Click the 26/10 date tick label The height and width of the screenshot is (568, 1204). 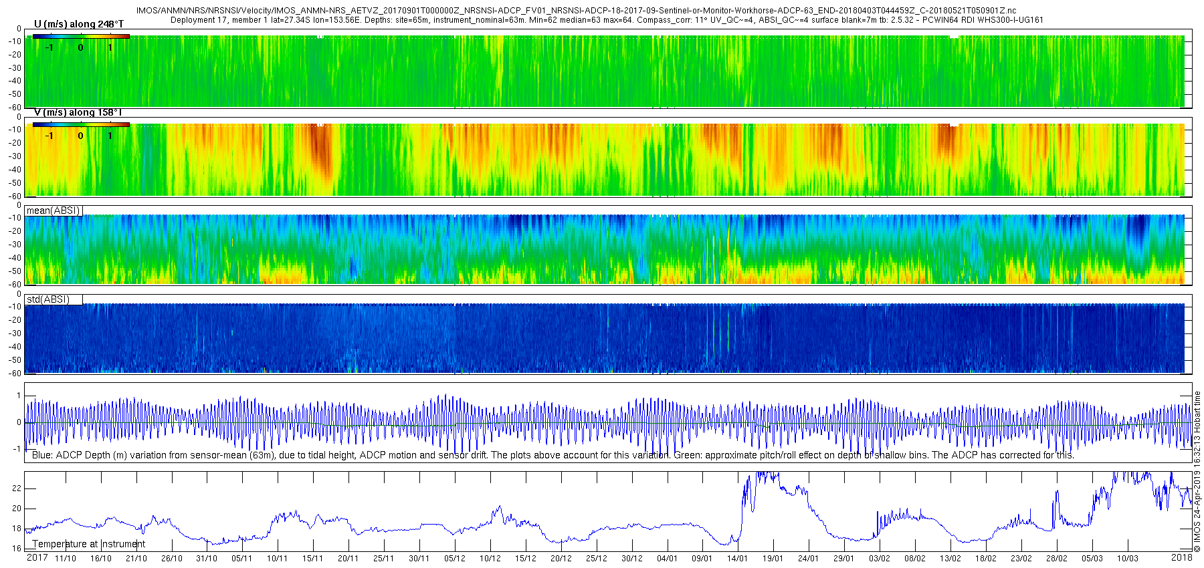tap(172, 559)
